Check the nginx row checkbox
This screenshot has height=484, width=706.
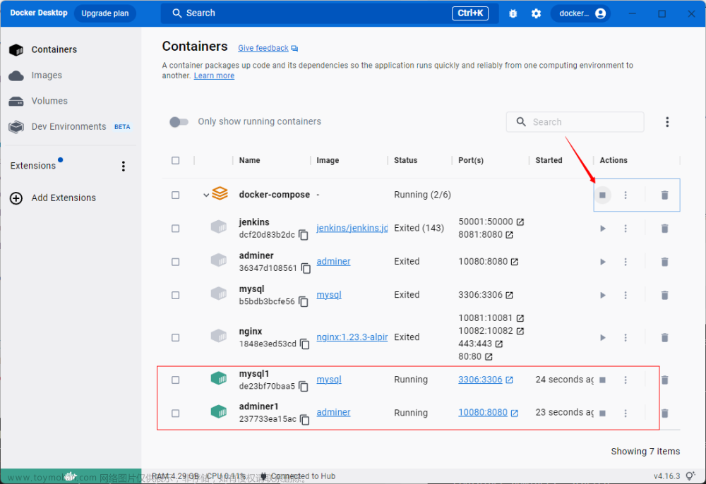coord(176,337)
